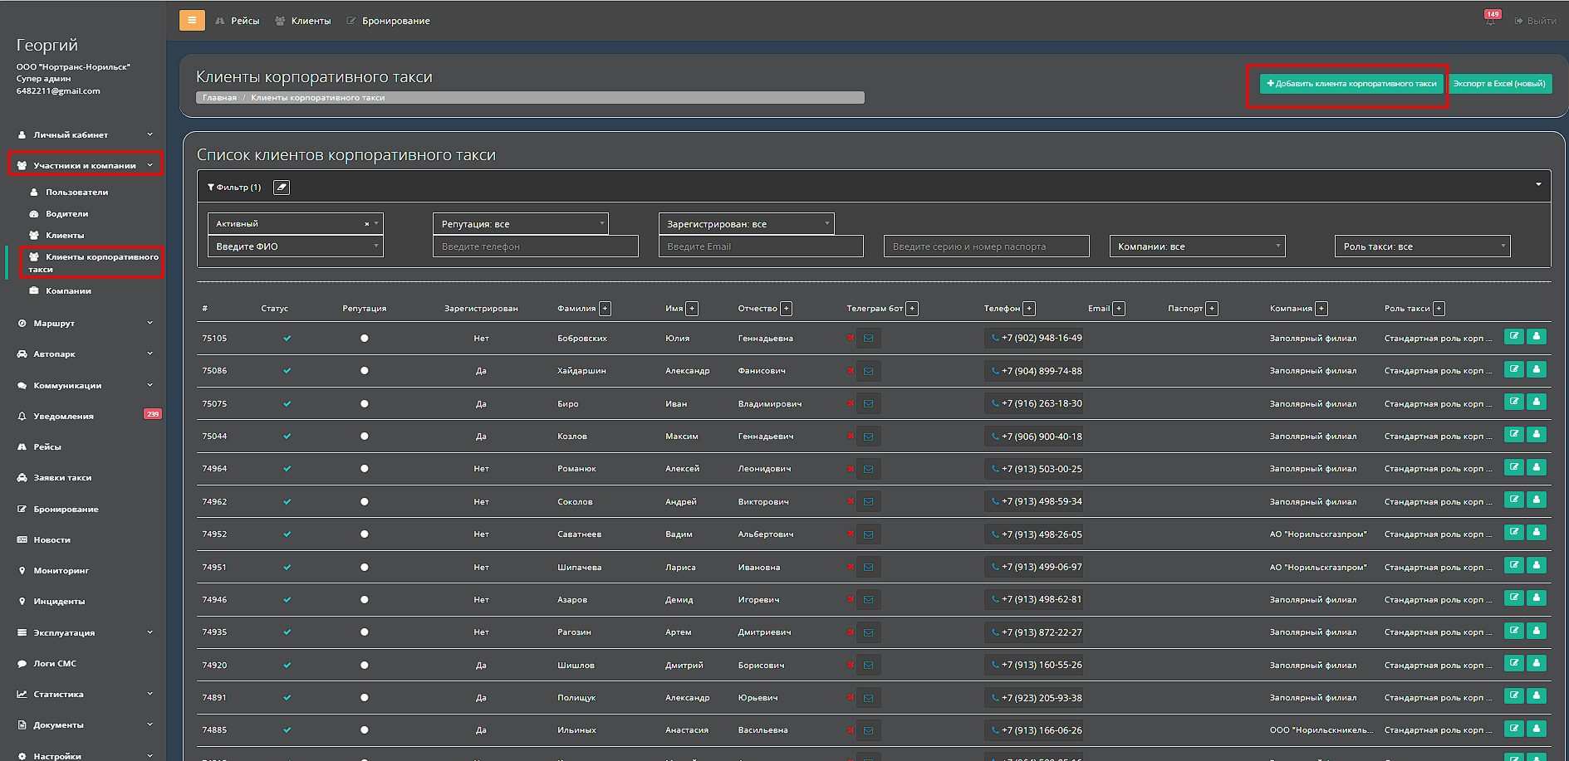Click envelope icon in Бобровских row
The image size is (1569, 761).
tap(868, 339)
